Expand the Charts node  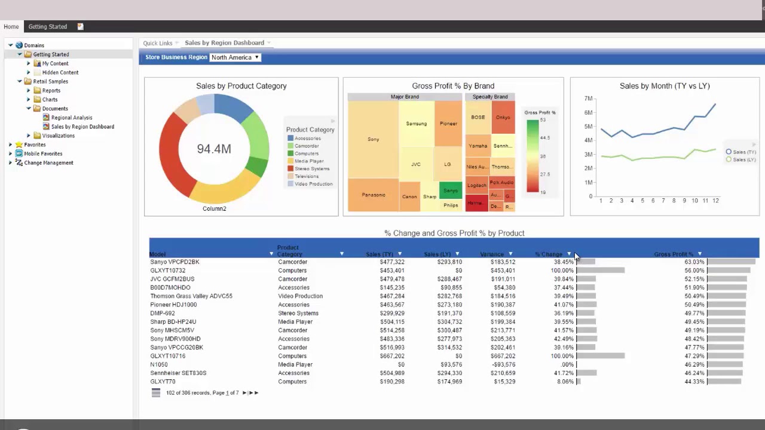coord(28,100)
